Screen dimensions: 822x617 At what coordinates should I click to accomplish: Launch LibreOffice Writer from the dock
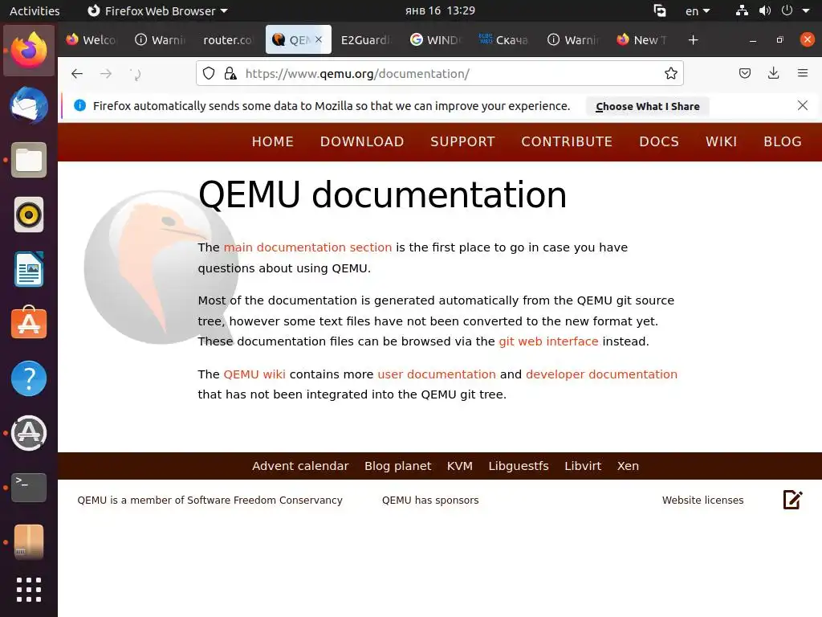29,269
